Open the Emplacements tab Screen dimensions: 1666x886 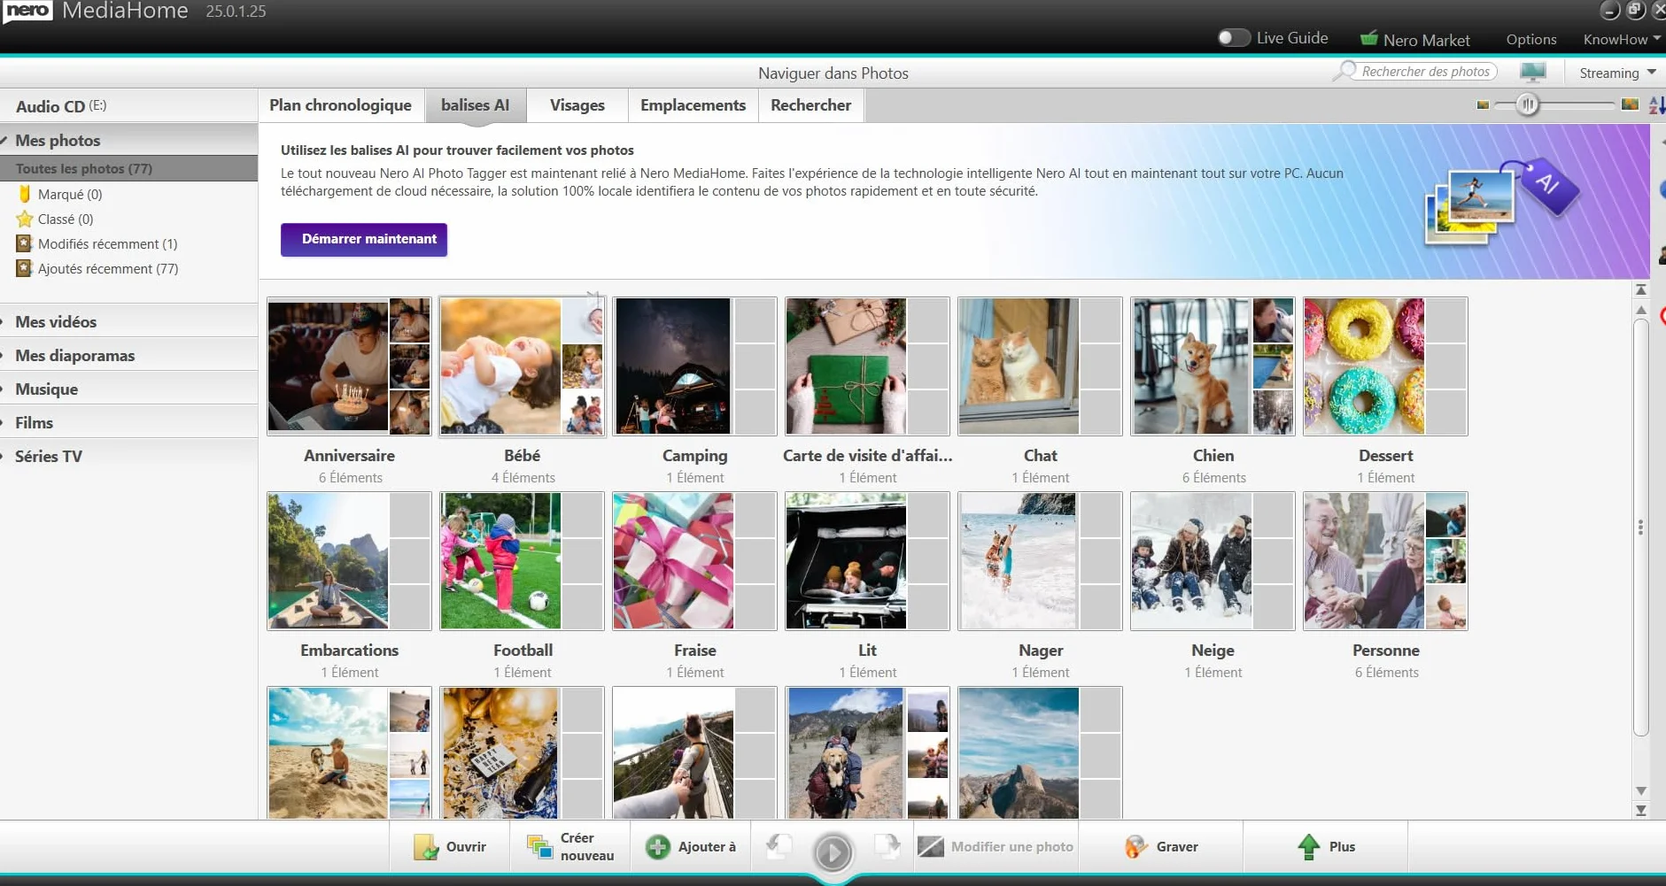tap(693, 105)
